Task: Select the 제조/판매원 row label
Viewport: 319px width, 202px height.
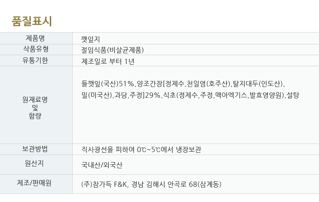Action: point(36,182)
